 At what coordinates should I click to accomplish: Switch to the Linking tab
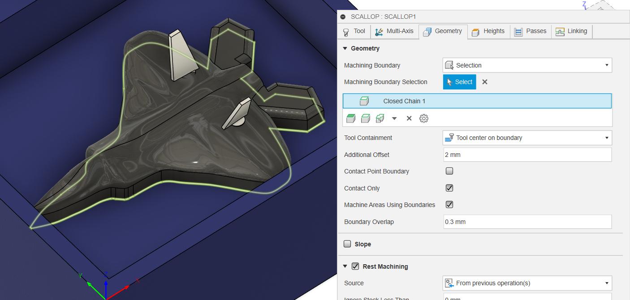coord(572,31)
